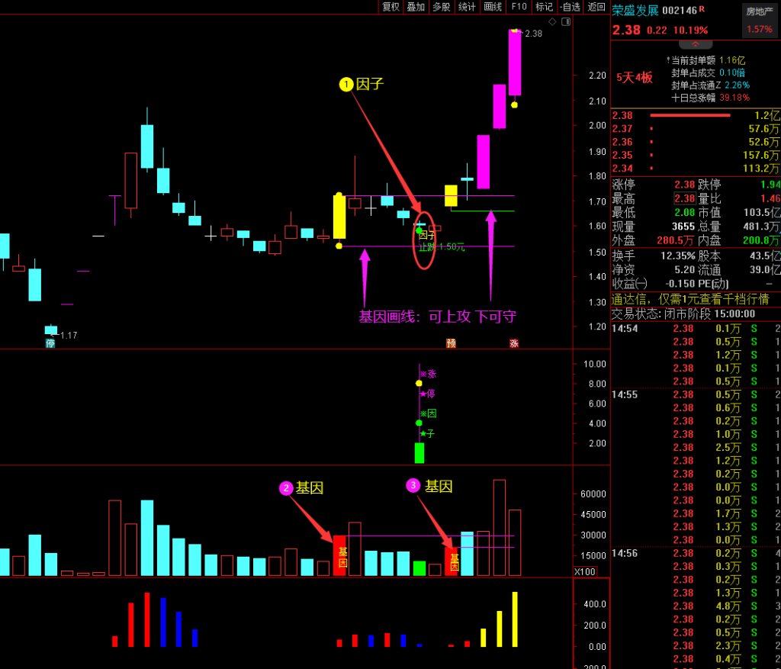Viewport: 781px width, 669px height.
Task: Click the 返回 back button
Action: (x=596, y=7)
